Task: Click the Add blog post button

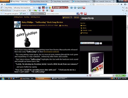Action: pyautogui.click(x=76, y=17)
